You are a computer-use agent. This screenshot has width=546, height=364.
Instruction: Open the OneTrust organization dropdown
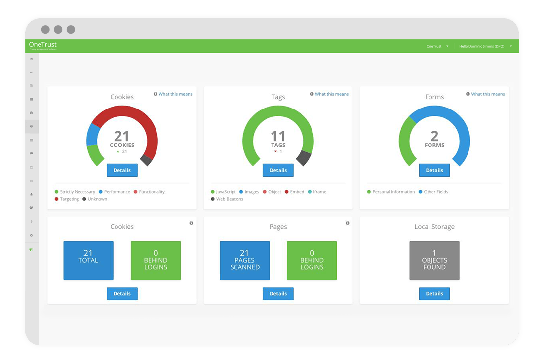click(x=437, y=46)
